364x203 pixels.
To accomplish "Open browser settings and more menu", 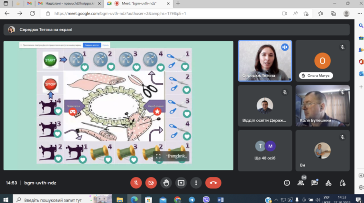I will [360, 13].
